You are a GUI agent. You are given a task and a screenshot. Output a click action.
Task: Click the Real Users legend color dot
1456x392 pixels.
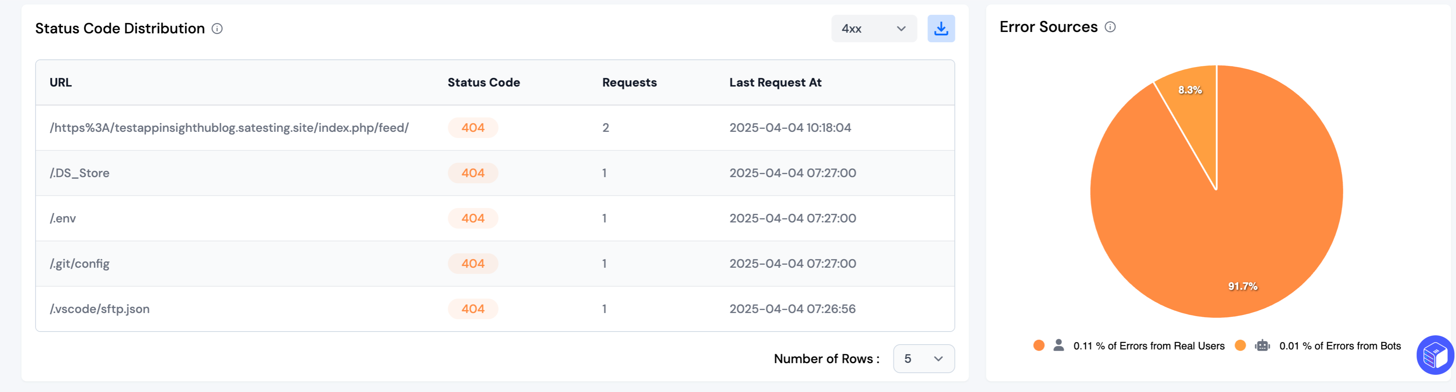[1038, 346]
